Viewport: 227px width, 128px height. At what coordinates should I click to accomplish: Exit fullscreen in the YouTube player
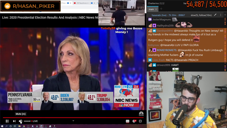click(140, 121)
